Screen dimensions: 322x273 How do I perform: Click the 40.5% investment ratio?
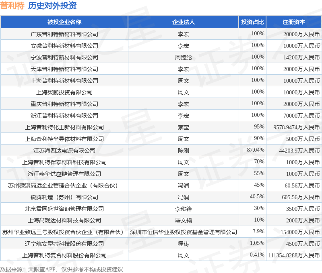(x=257, y=197)
